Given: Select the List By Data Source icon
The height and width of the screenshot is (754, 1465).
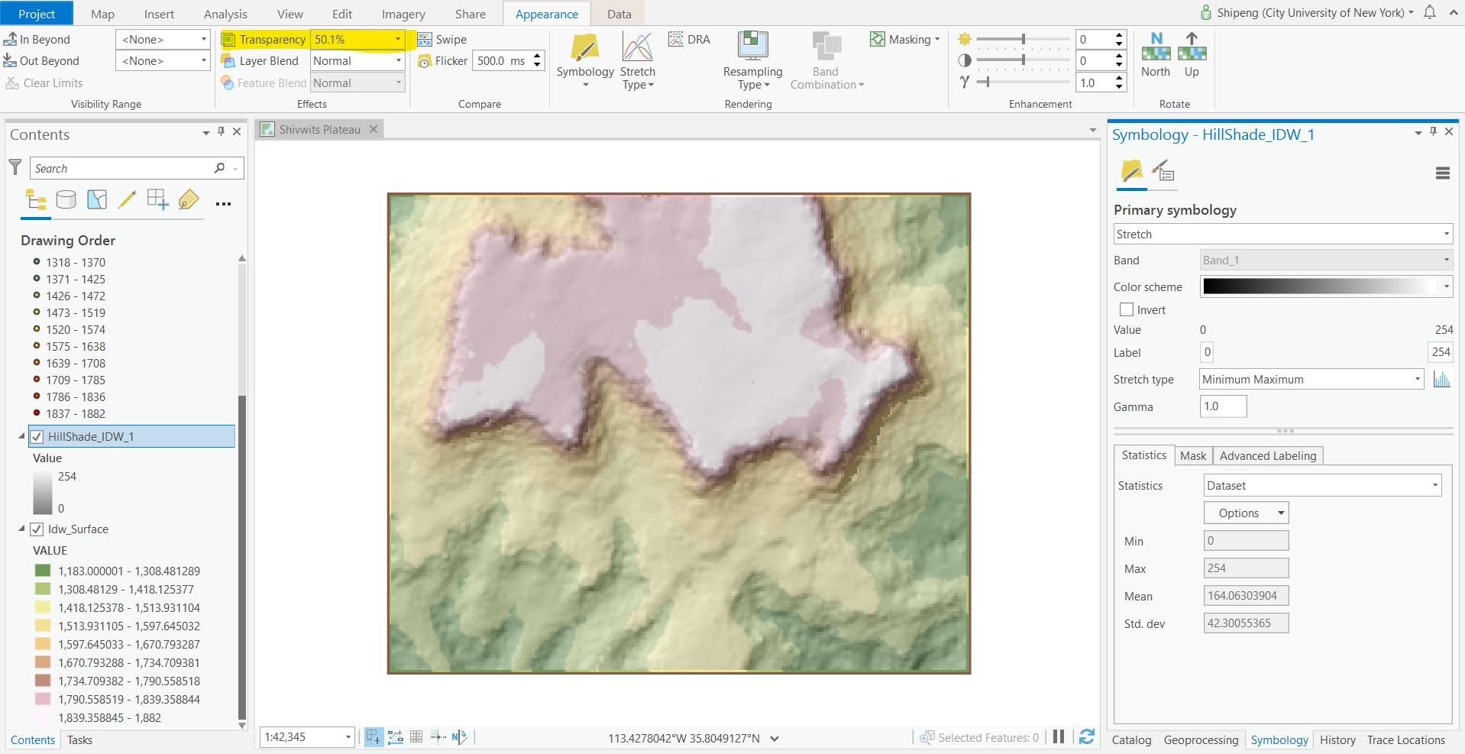Looking at the screenshot, I should [66, 200].
